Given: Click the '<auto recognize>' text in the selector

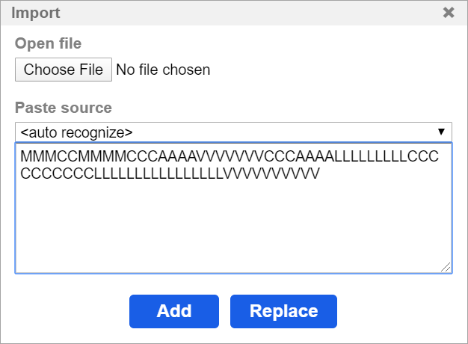Looking at the screenshot, I should click(x=77, y=132).
